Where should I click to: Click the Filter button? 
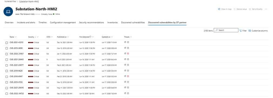(243, 31)
